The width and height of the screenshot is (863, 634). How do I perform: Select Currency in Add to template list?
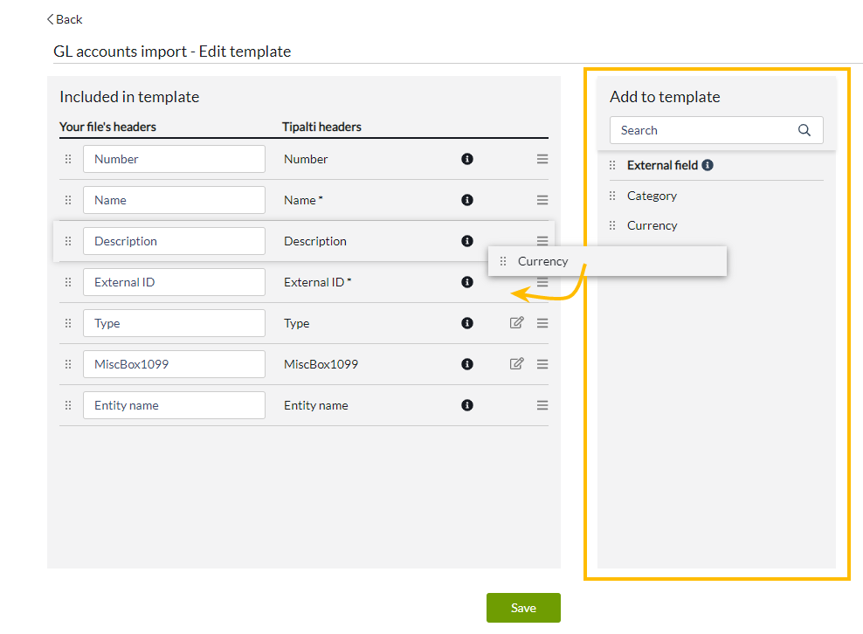[x=652, y=225]
